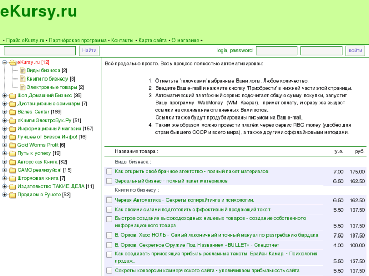369x276 pixels.
Task: Click the folder icon of еКниги ЭлектроБук.Ру
Action: point(13,121)
